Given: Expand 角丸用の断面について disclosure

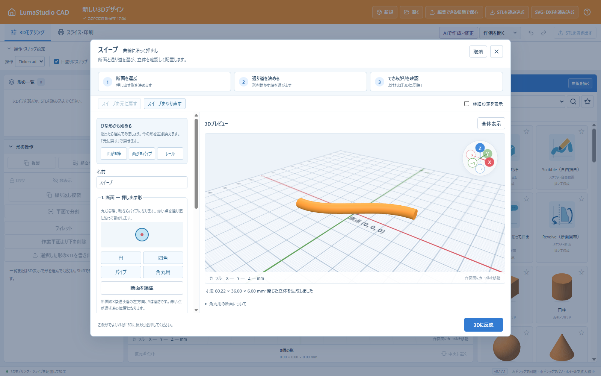Looking at the screenshot, I should [x=225, y=304].
